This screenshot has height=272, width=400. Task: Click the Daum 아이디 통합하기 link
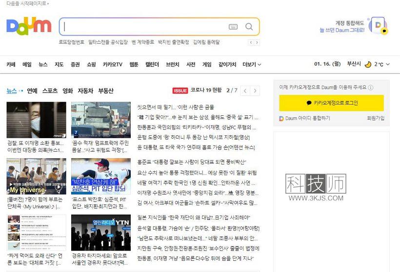[x=307, y=118]
